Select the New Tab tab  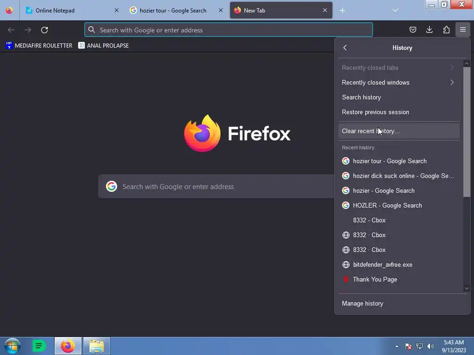coord(281,10)
